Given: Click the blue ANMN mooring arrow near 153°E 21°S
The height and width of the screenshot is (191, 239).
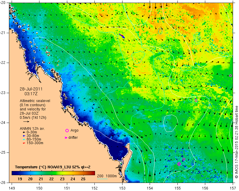Looking at the screenshot, I should [122, 36].
